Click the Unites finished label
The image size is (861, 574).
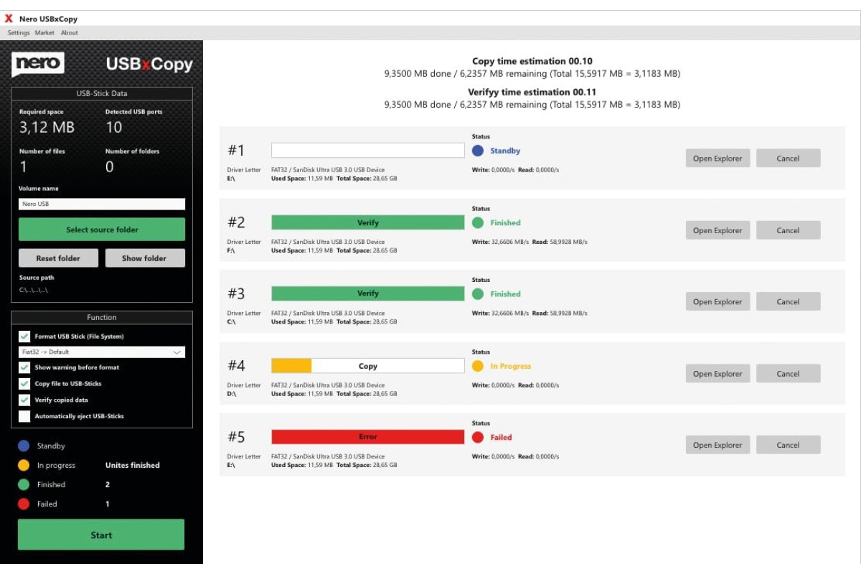(133, 466)
